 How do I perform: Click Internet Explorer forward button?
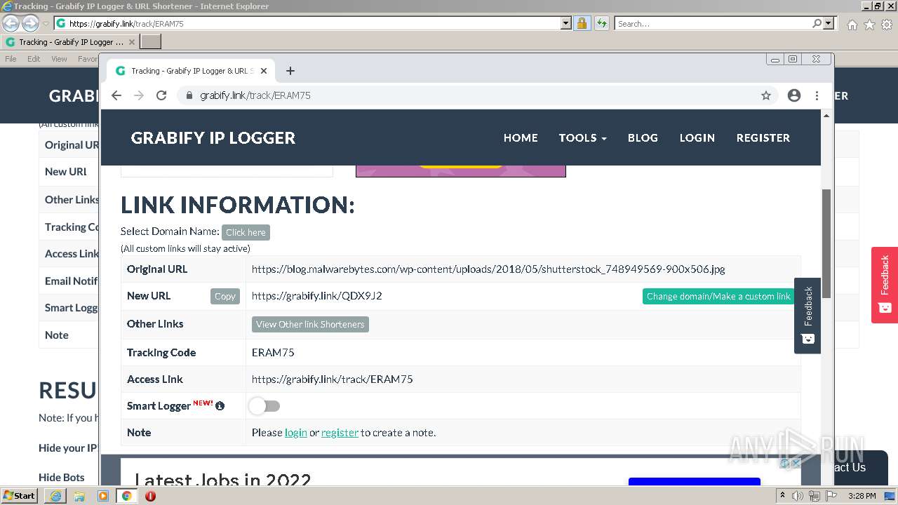[x=30, y=24]
